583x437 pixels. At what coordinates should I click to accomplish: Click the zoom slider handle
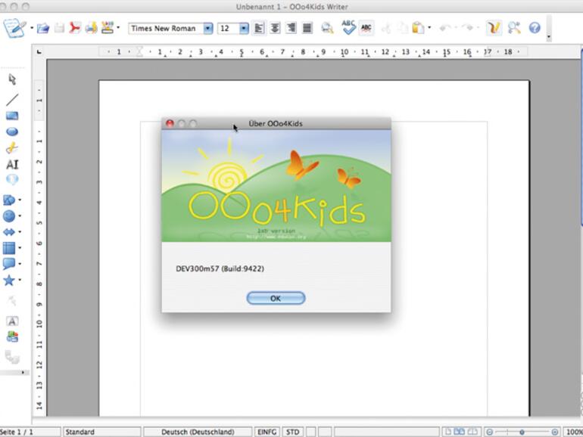point(522,432)
